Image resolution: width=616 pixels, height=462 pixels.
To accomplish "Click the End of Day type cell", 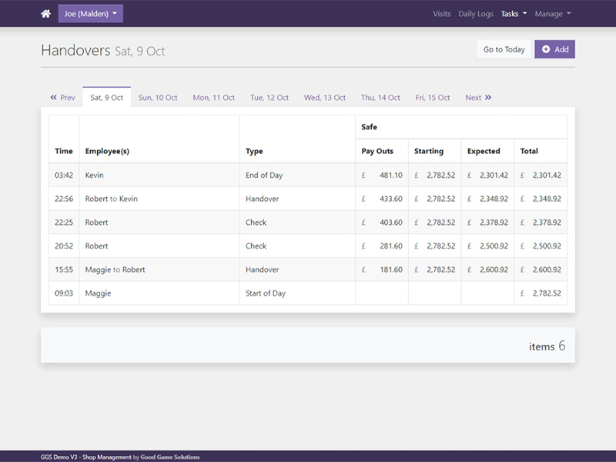I will click(297, 176).
